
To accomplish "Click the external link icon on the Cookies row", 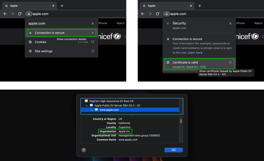I will point(93,42).
